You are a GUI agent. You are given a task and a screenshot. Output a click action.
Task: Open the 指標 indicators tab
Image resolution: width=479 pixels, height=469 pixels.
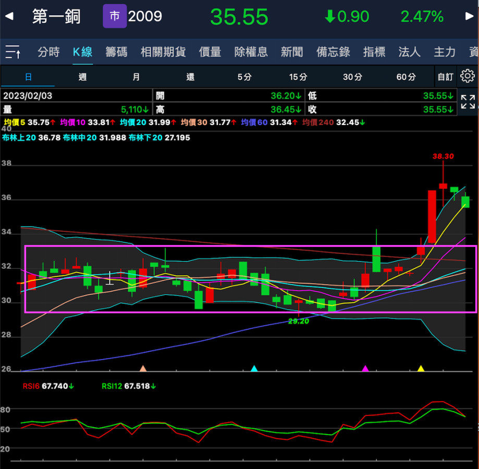(374, 52)
